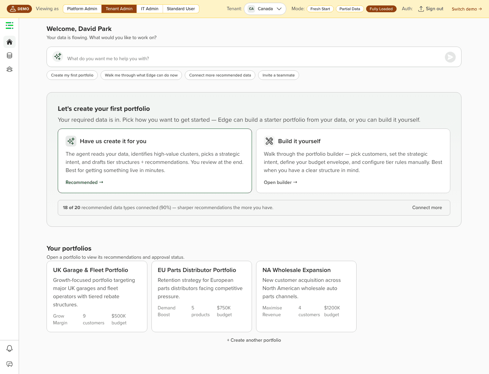The image size is (489, 374).
Task: Click the '5 products' value
Action: [x=200, y=311]
